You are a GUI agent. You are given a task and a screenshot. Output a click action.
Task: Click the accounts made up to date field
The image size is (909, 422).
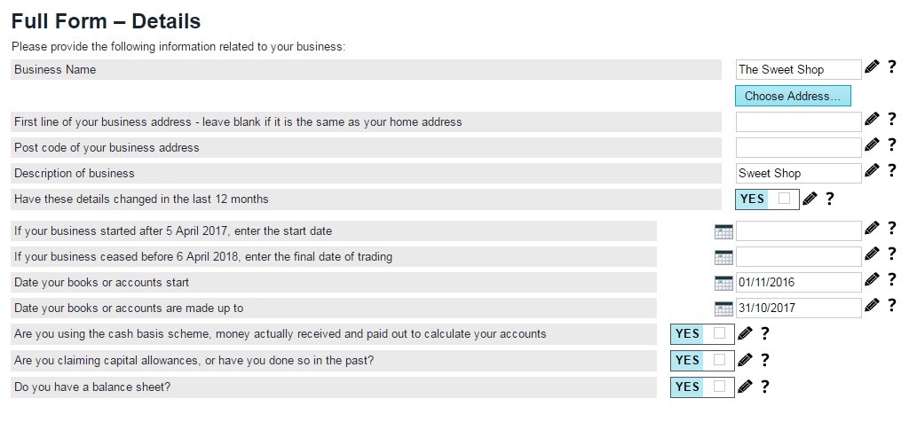(x=798, y=309)
